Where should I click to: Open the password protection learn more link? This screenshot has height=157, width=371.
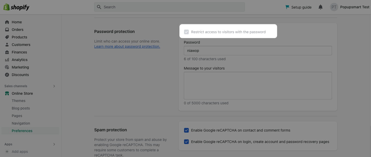click(x=127, y=46)
